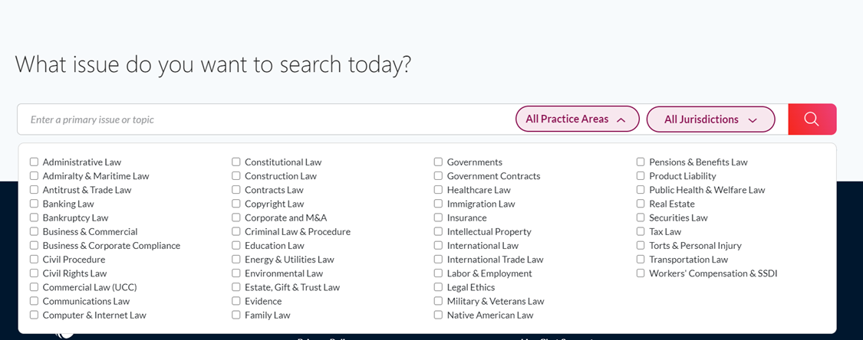Check the Antitrust & Trade Law option
Viewport: 863px width, 340px height.
pyautogui.click(x=34, y=190)
